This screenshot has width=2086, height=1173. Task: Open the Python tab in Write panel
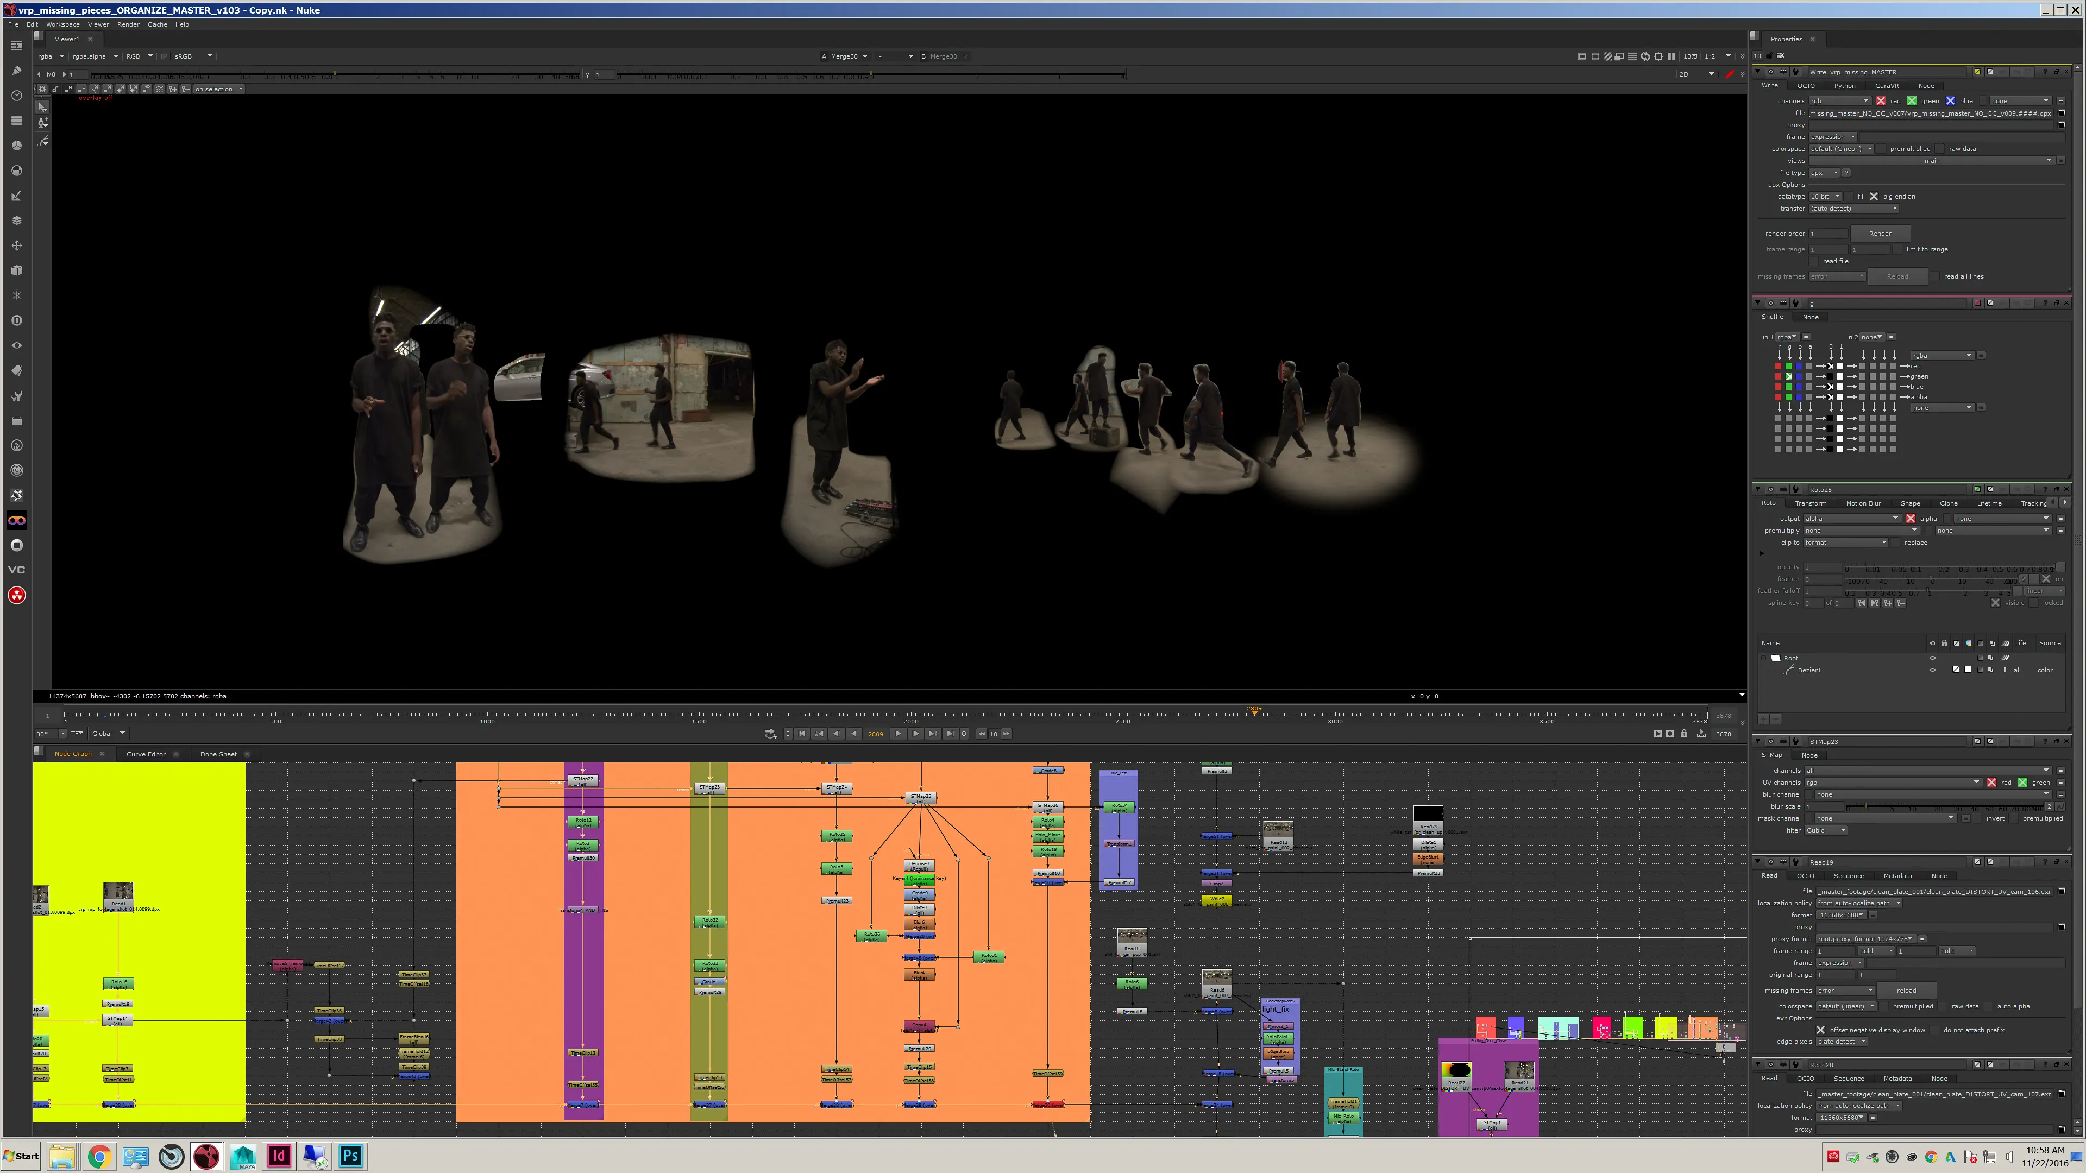[x=1845, y=86]
